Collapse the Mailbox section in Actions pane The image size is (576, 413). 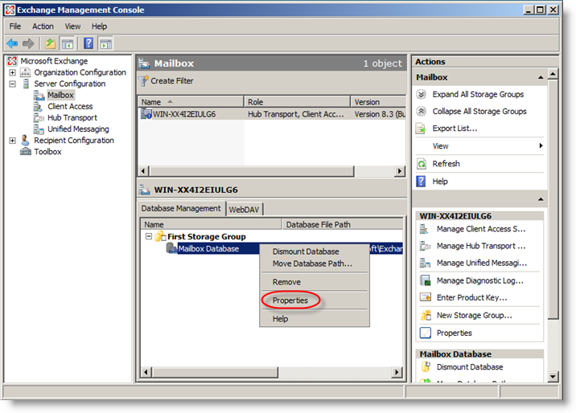[541, 77]
